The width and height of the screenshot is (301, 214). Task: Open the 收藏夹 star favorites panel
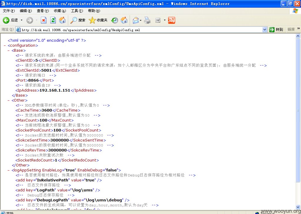[98, 20]
